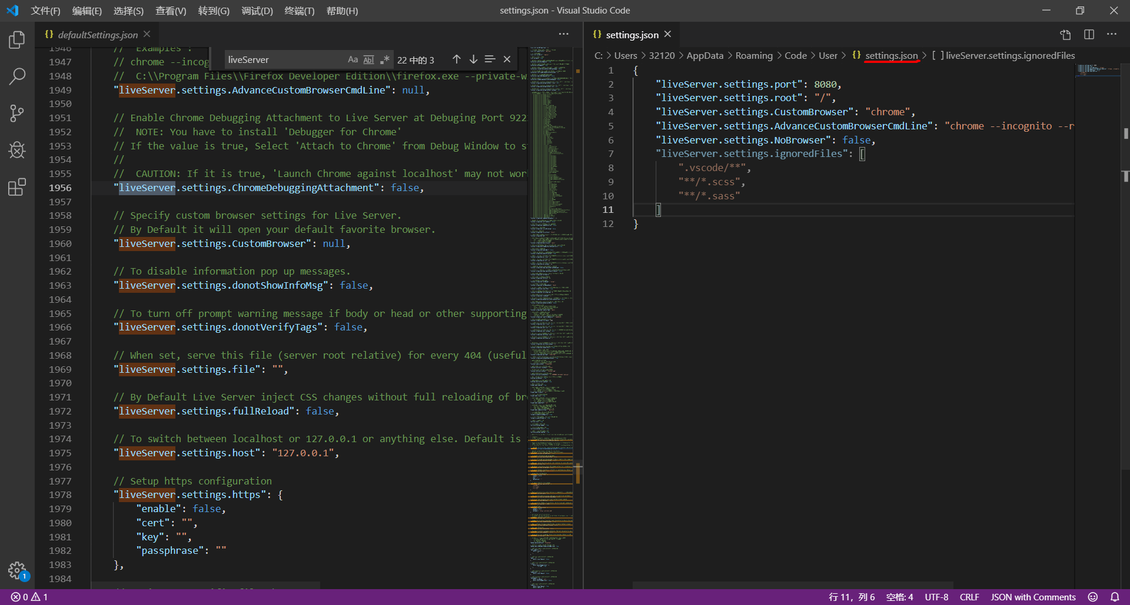Open the Extensions view
Viewport: 1130px width, 605px height.
coord(17,187)
